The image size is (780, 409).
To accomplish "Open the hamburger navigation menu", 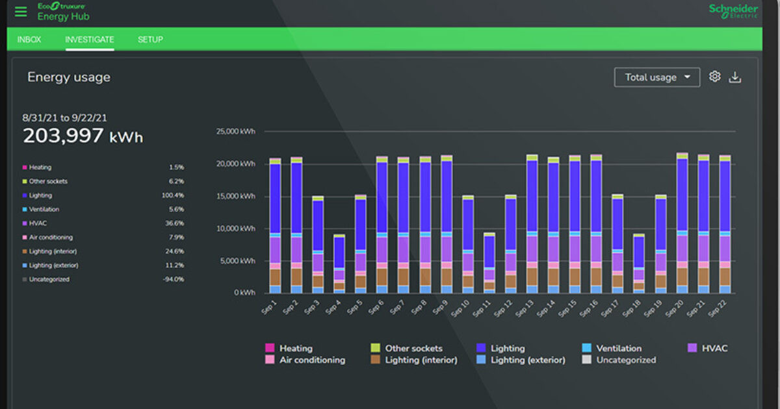I will (x=21, y=12).
